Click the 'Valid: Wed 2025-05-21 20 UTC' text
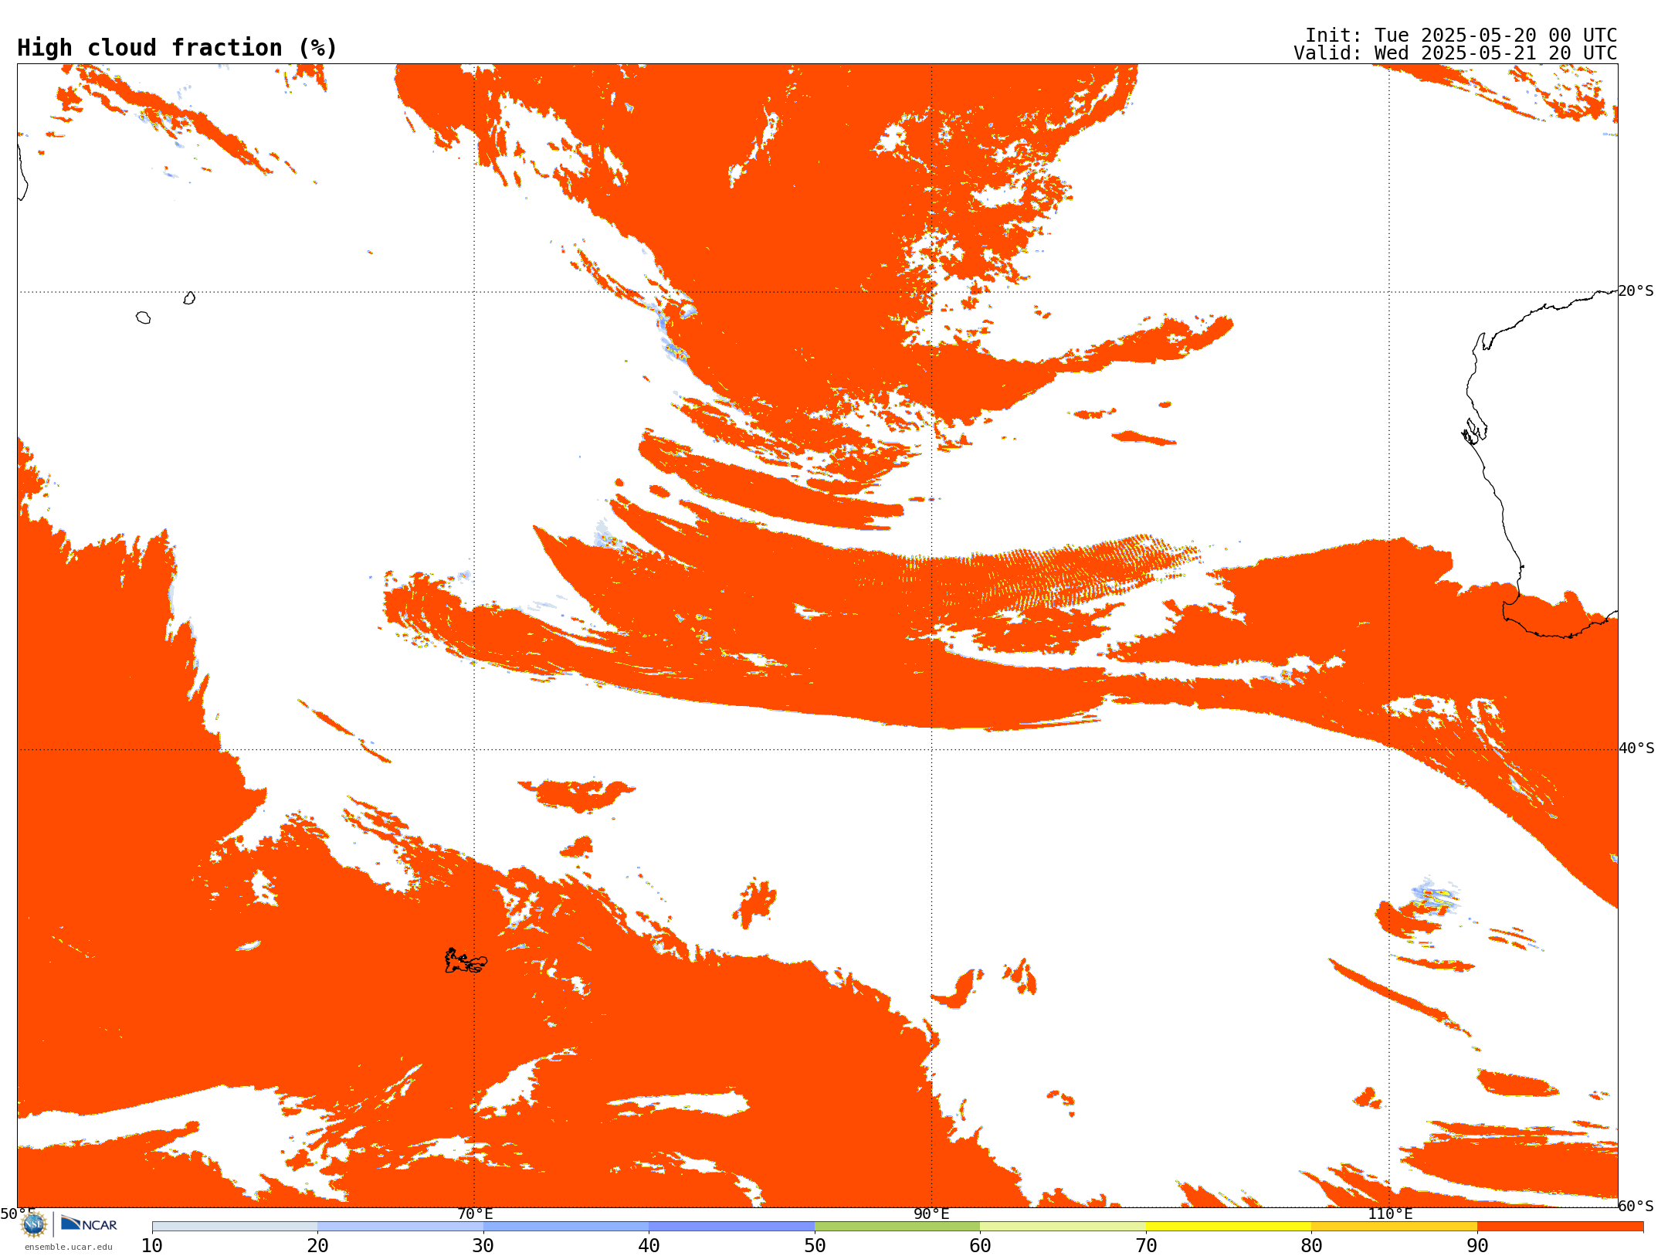The height and width of the screenshot is (1256, 1668). 1455,53
